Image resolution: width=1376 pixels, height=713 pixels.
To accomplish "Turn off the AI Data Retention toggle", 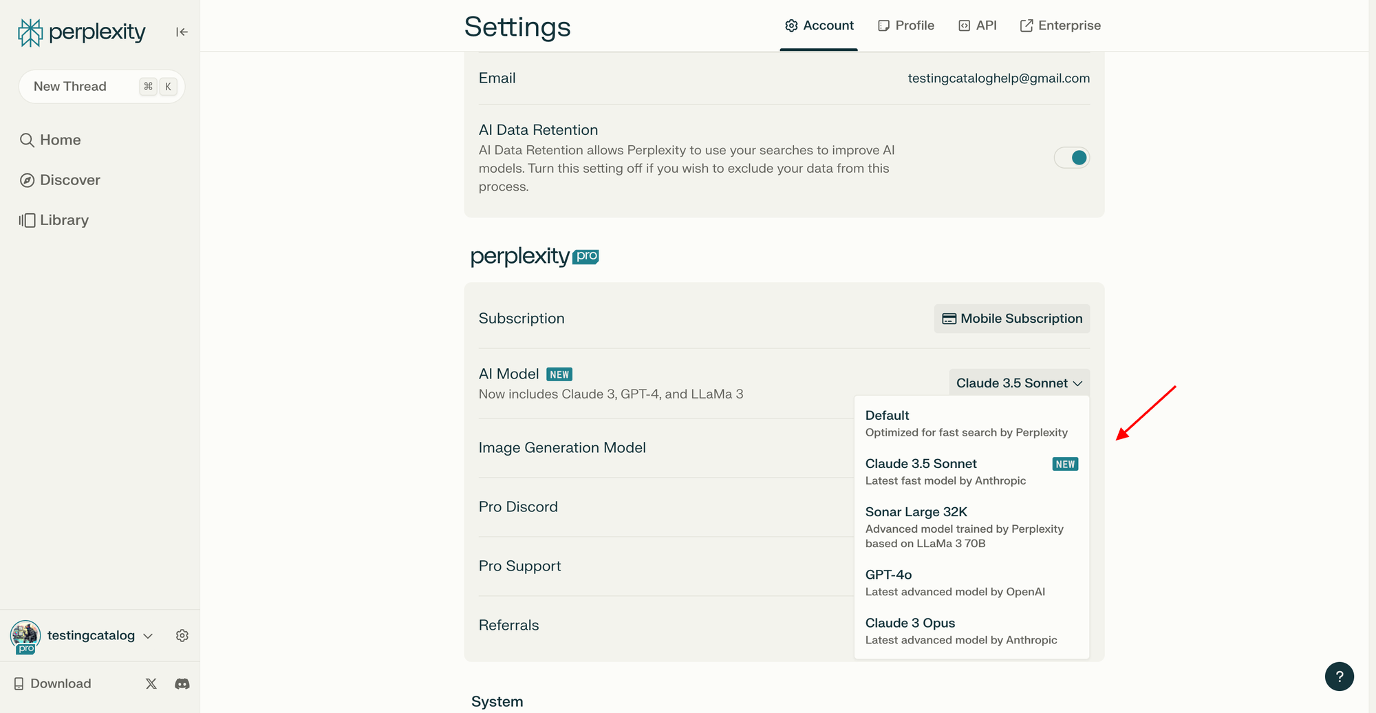I will (1071, 158).
